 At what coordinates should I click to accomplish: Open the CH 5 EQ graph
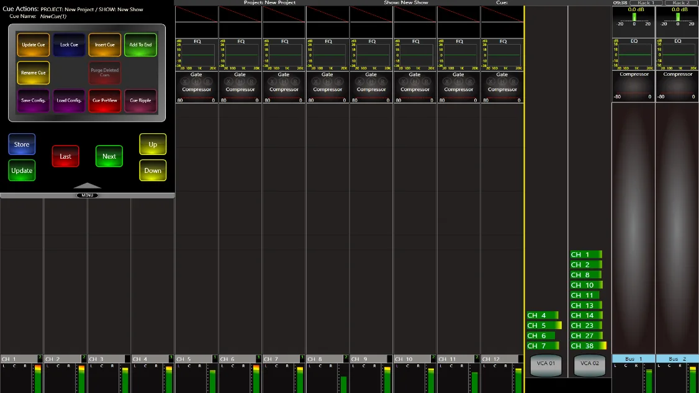(x=197, y=55)
